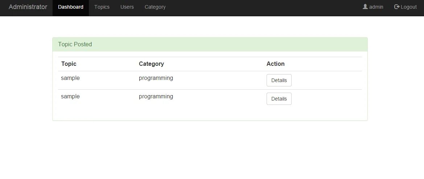
Task: Select the first sample topic name
Action: 70,78
